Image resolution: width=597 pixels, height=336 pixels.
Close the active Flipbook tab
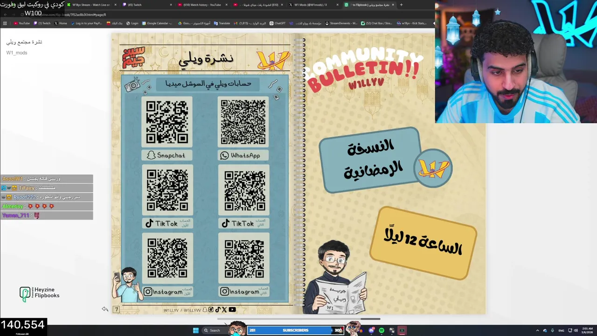pos(393,5)
